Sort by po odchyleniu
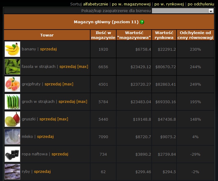 (x=201, y=4)
